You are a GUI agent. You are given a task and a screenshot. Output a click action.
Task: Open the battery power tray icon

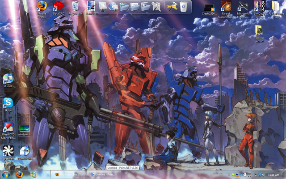[256, 175]
